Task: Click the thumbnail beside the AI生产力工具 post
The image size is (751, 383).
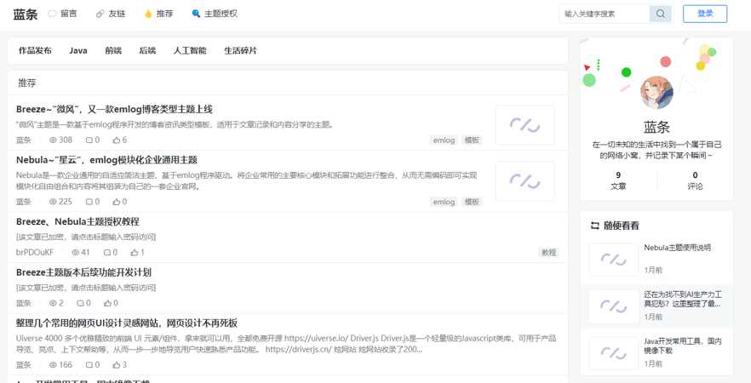Action: click(614, 306)
